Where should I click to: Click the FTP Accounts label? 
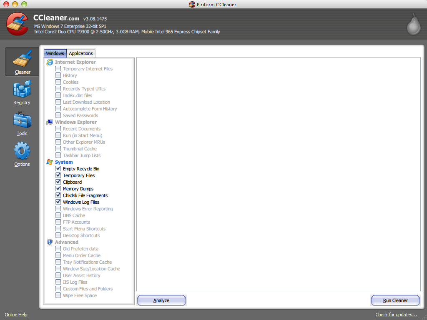coord(77,222)
